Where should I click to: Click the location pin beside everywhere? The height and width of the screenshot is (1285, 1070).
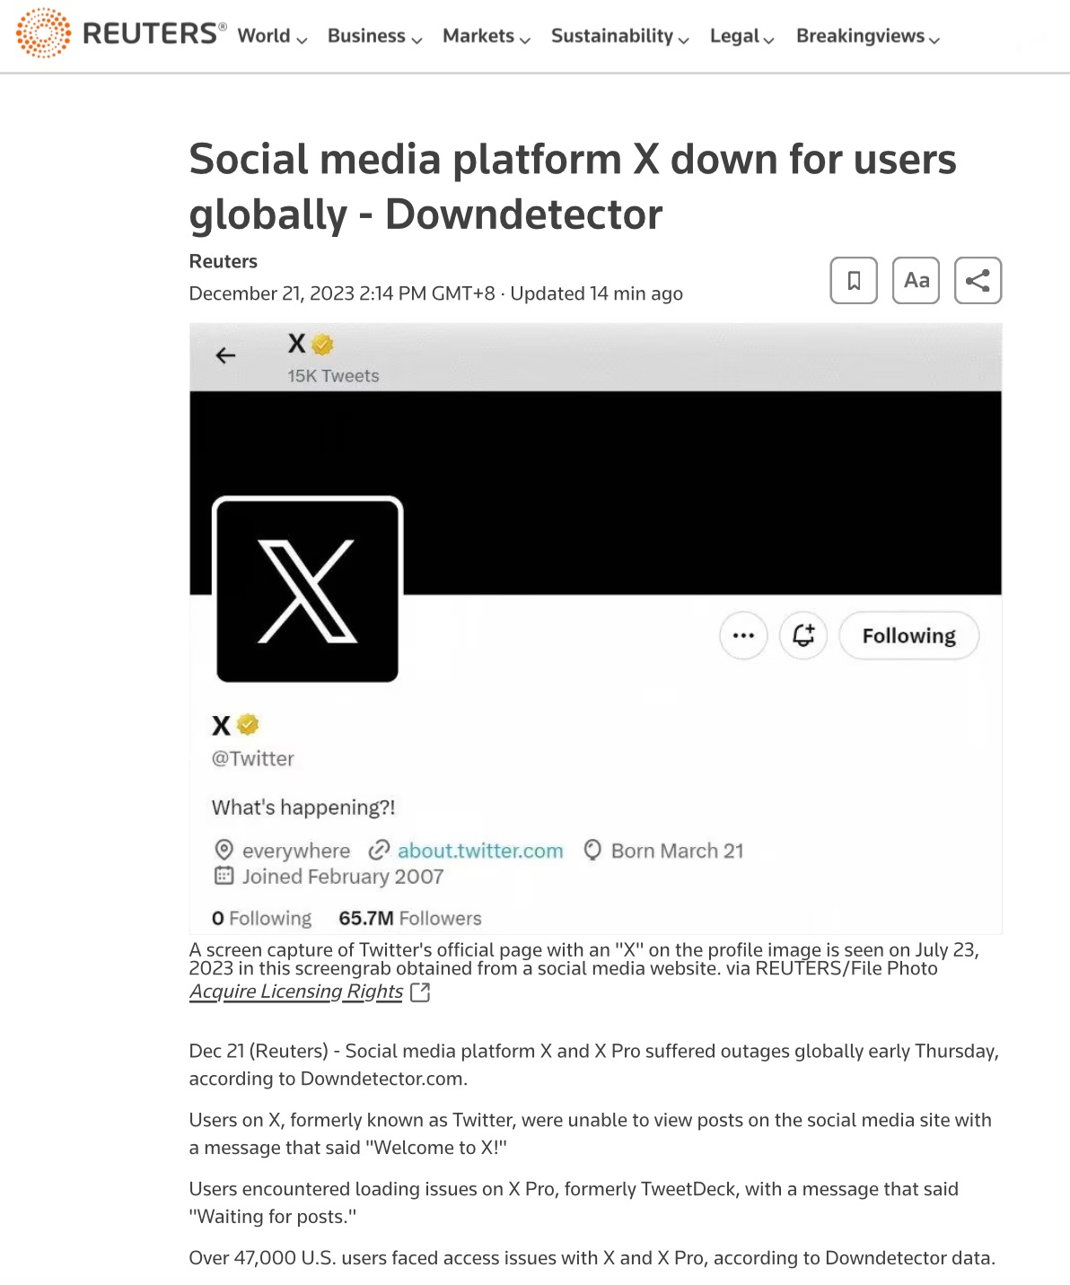click(x=224, y=850)
